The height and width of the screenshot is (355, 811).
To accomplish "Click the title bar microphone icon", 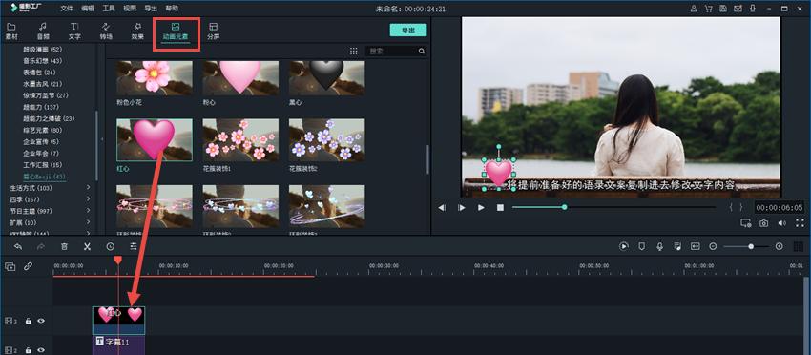I will click(753, 9).
